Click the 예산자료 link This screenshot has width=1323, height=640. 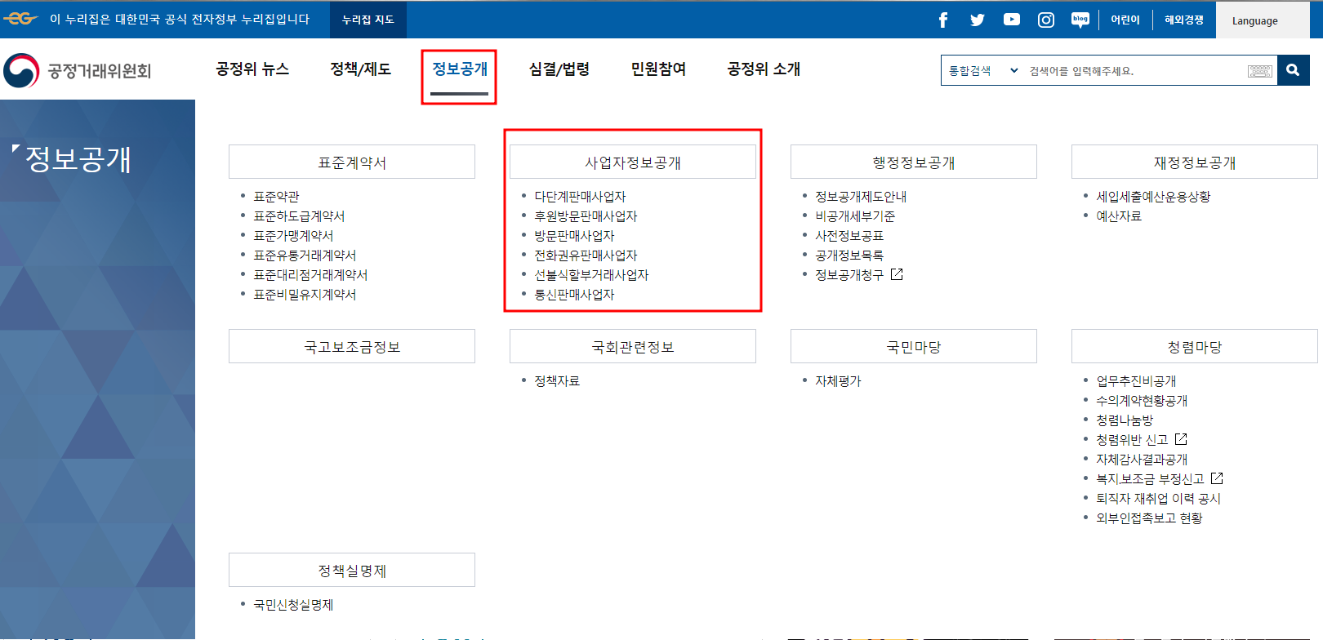click(1119, 216)
